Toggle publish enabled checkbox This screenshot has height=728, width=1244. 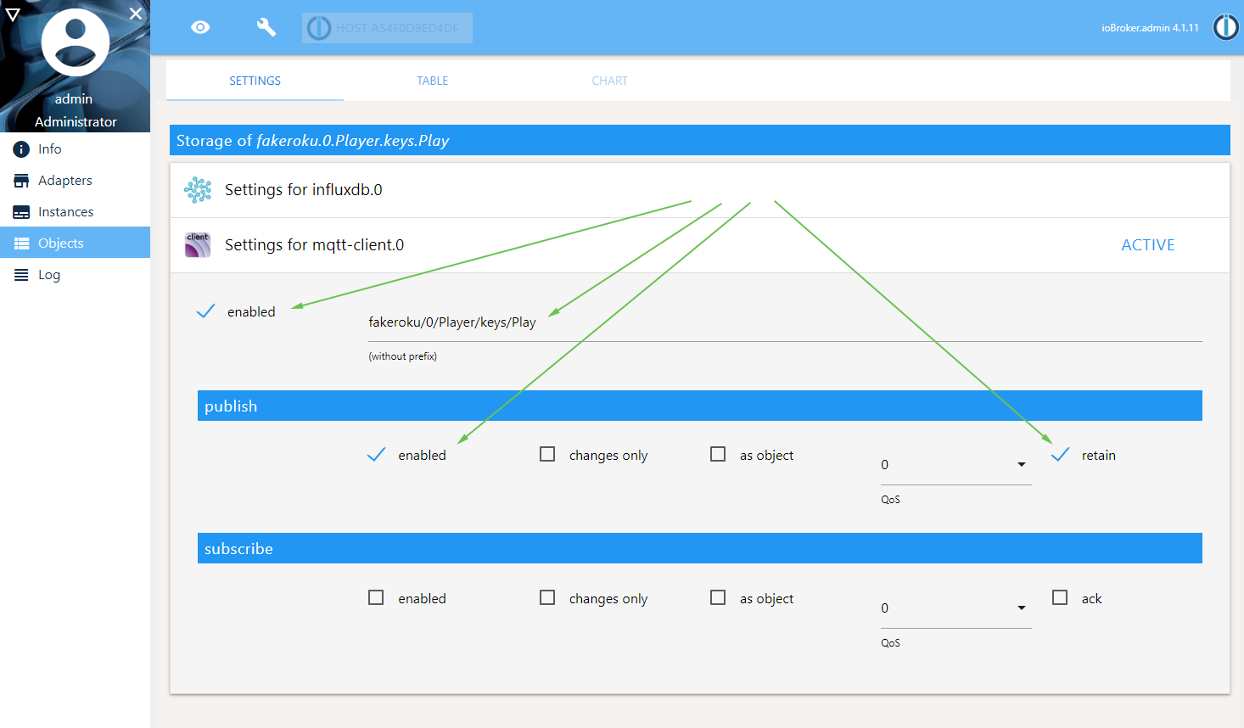tap(376, 455)
